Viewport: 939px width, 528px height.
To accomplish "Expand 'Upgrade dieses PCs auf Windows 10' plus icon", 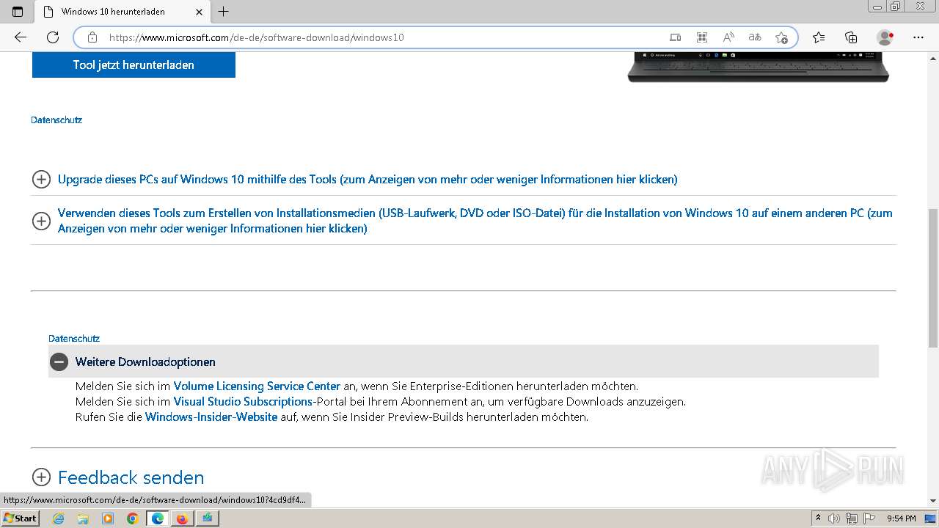I will click(x=41, y=179).
